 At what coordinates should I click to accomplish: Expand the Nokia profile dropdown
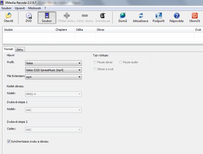(53, 63)
